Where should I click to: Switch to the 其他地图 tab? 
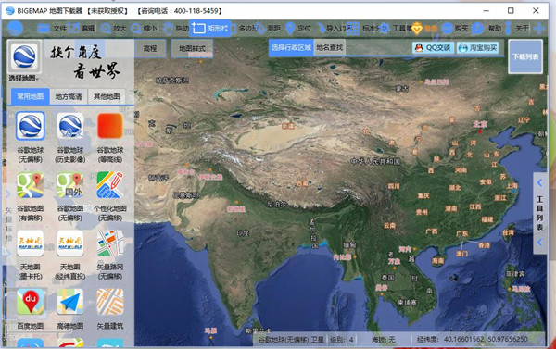[x=107, y=96]
